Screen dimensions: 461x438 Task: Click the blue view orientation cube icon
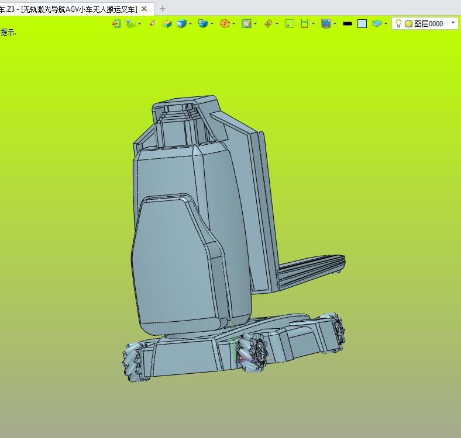click(x=203, y=23)
